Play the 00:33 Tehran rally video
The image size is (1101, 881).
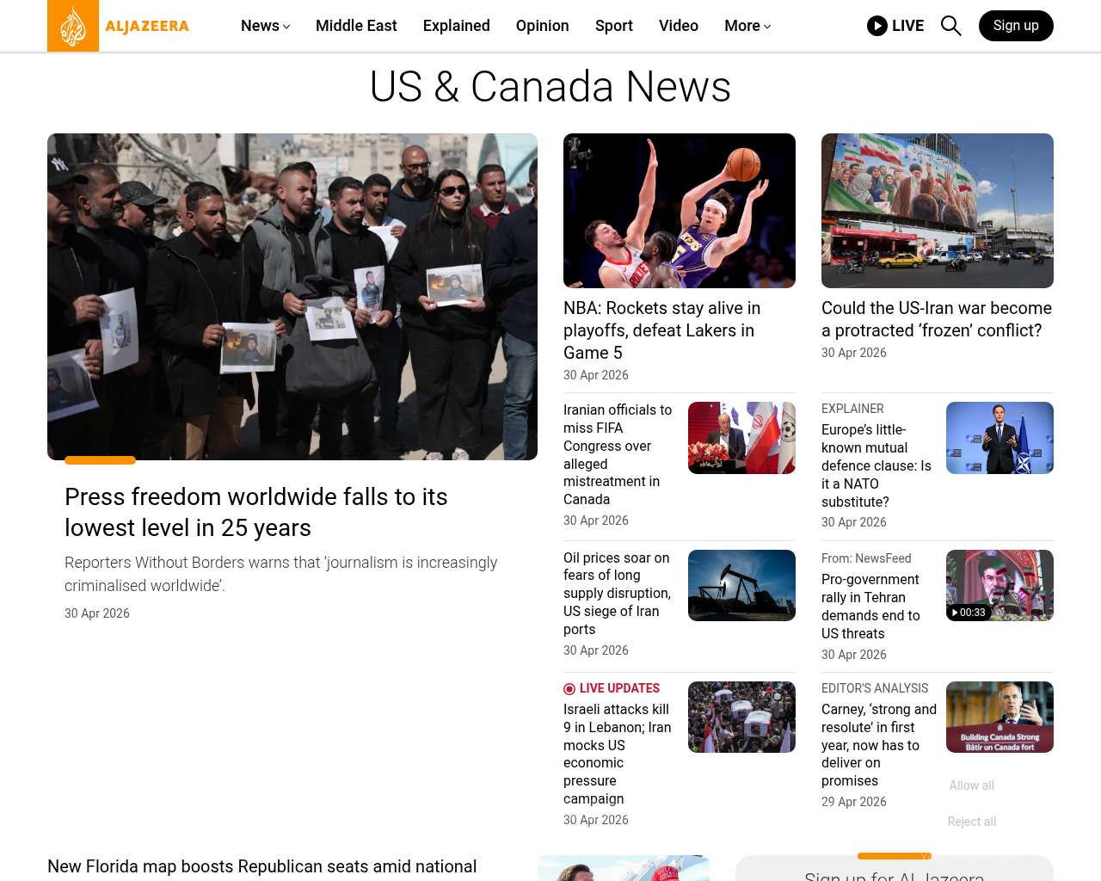click(1000, 586)
